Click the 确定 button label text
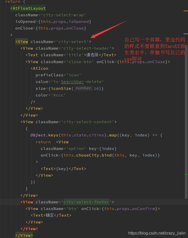Screen dimensions: 188x238 click(50, 215)
